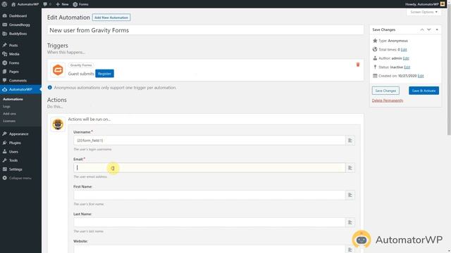
Task: Edit the Total times setting
Action: pos(404,50)
